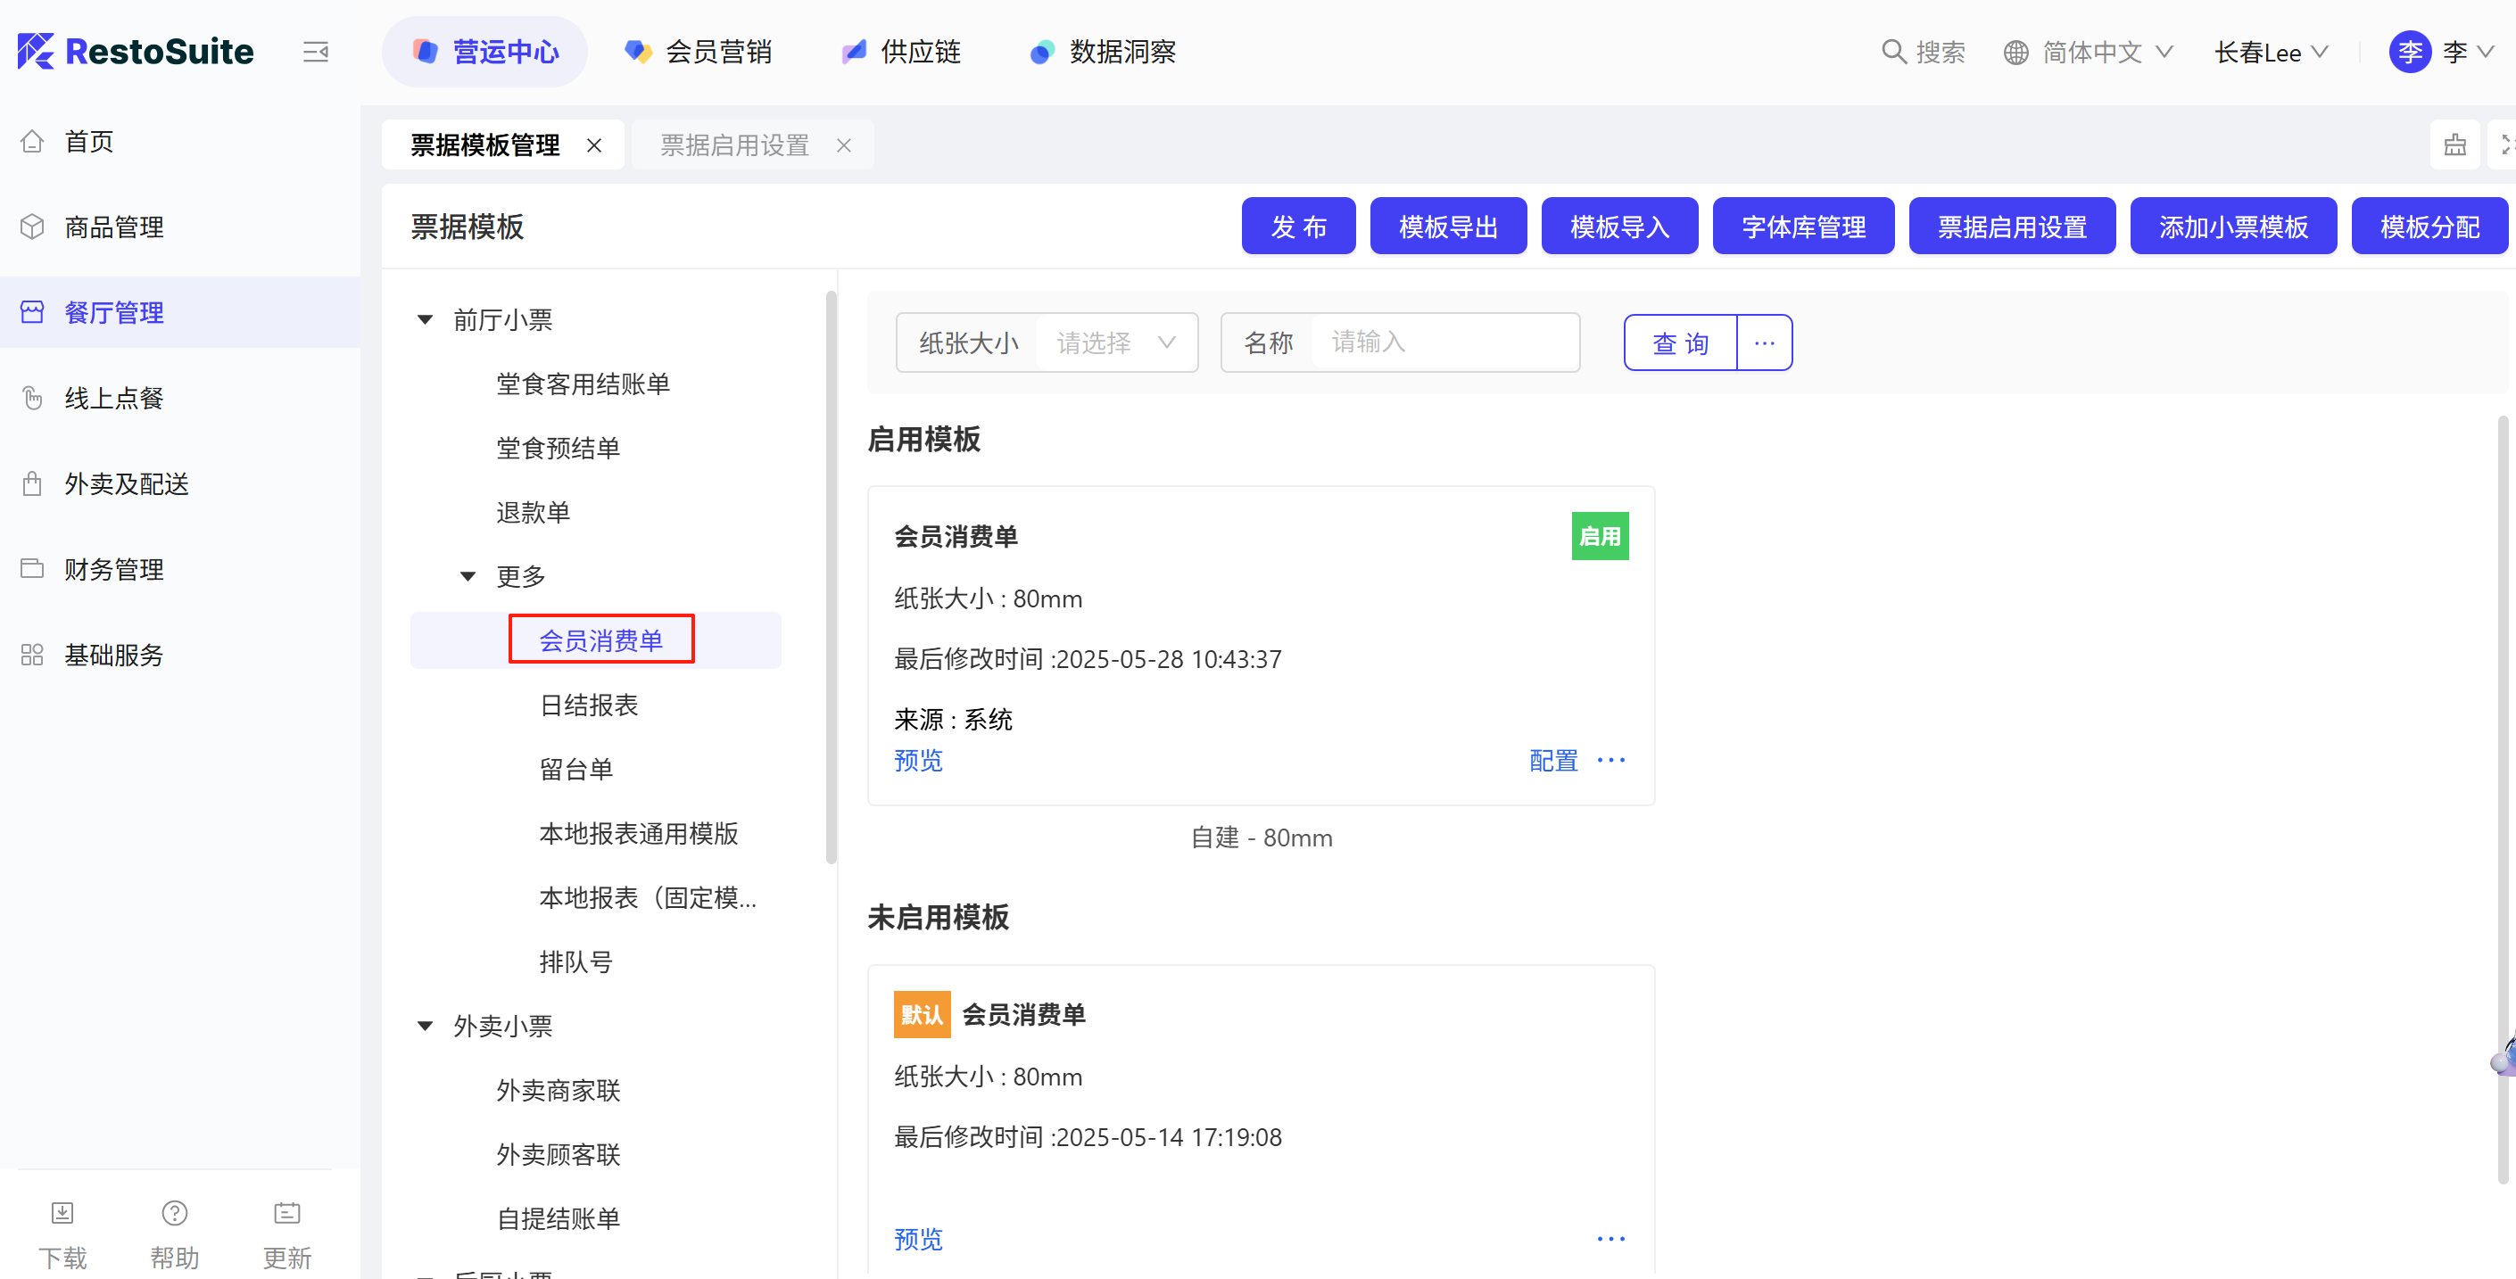
Task: Click the RestoSuite logo
Action: click(x=136, y=51)
